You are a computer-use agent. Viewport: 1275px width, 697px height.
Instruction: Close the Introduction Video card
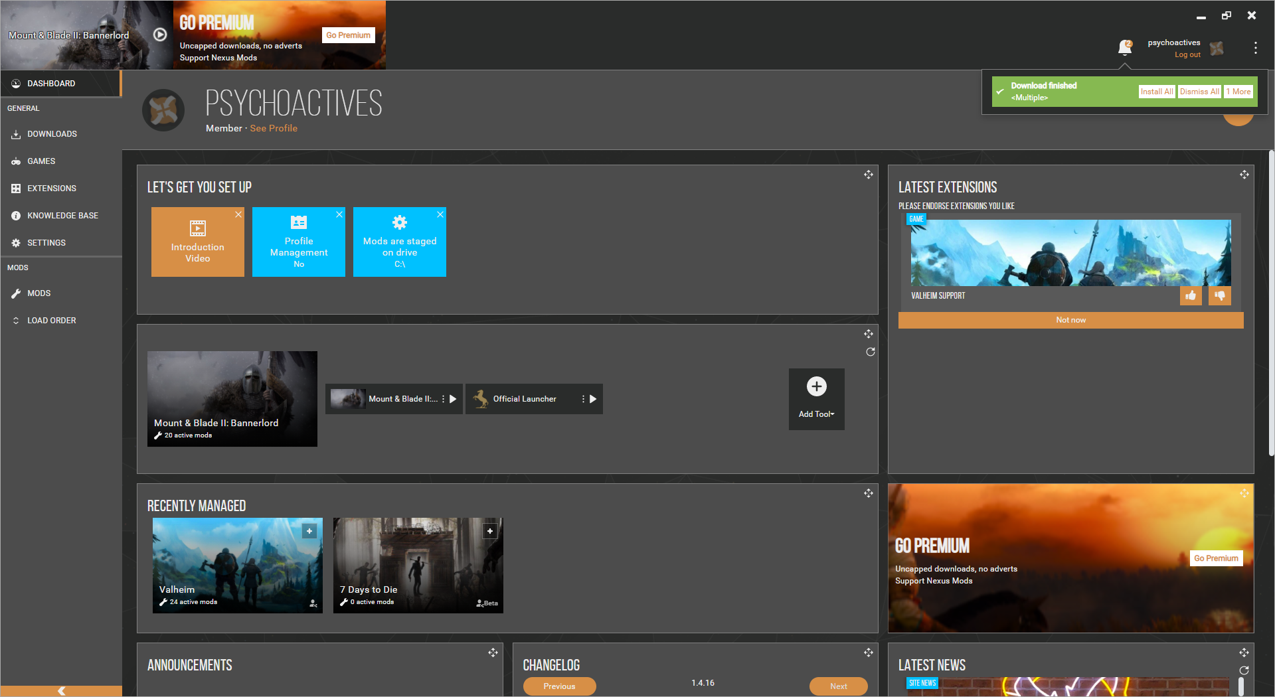pyautogui.click(x=238, y=214)
